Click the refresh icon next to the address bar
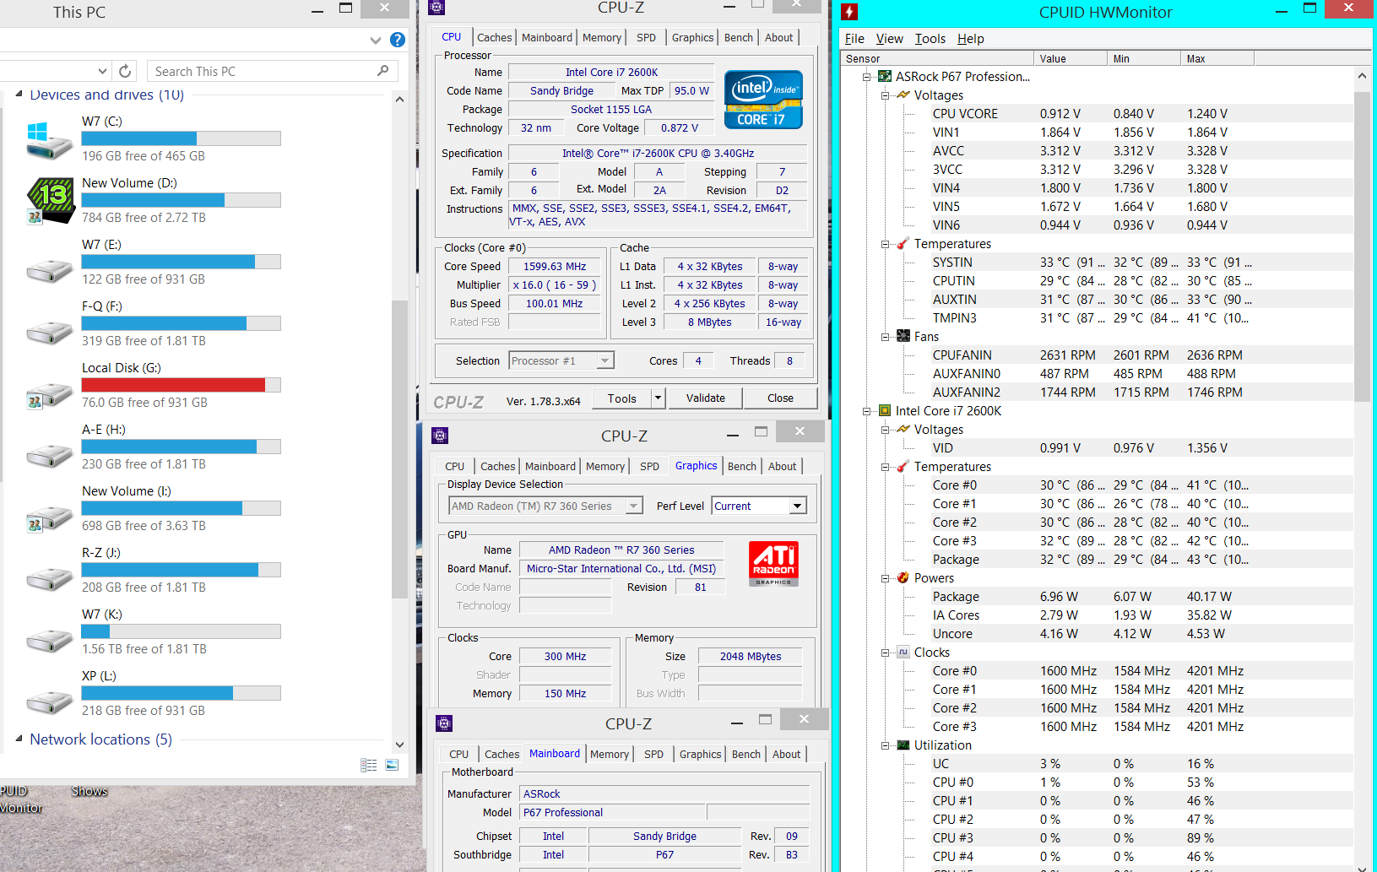This screenshot has width=1377, height=872. 125,71
